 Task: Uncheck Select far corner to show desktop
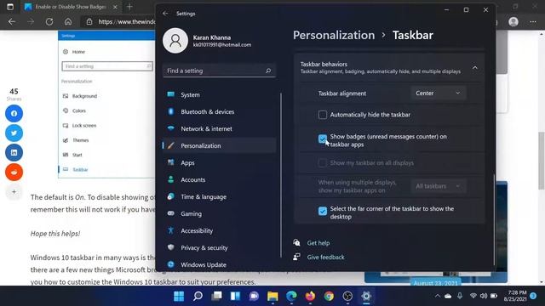pos(323,211)
